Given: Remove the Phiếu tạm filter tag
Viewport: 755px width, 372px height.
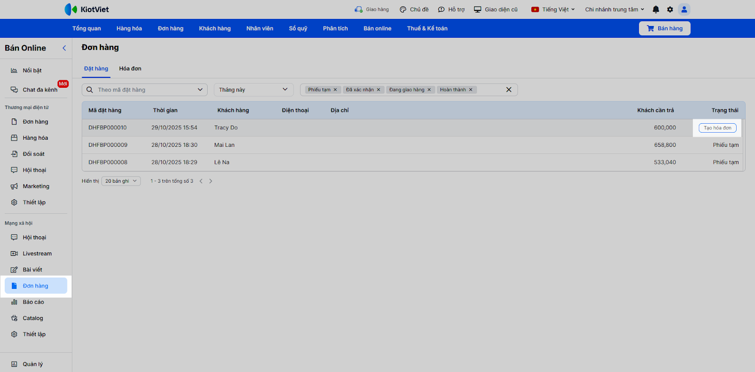Looking at the screenshot, I should [x=336, y=90].
